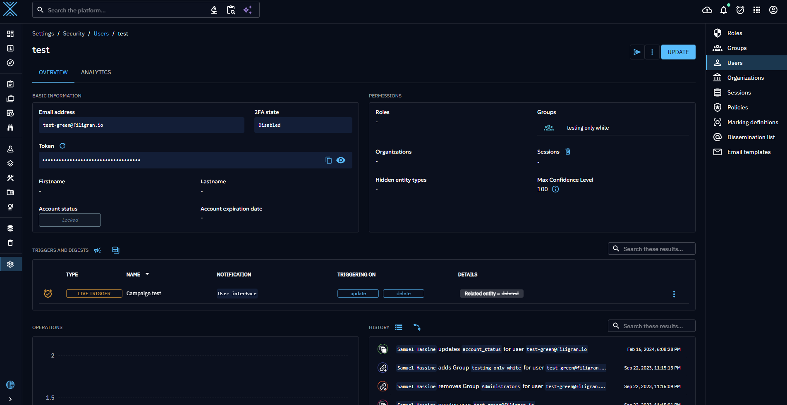Open the user's three-dot options menu

(652, 52)
